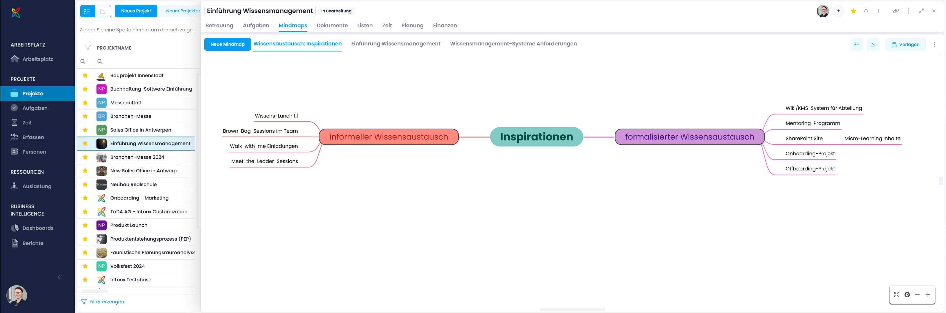Image resolution: width=946 pixels, height=313 pixels.
Task: Open the Vorlagen templates button
Action: pyautogui.click(x=905, y=44)
